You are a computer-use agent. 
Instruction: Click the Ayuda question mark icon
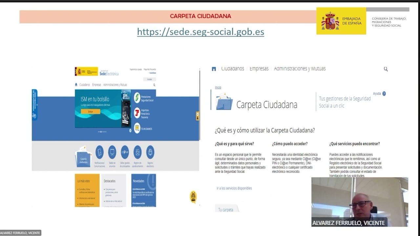[x=384, y=93]
